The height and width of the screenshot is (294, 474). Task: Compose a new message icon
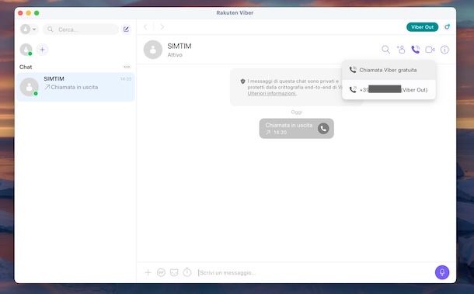point(126,29)
